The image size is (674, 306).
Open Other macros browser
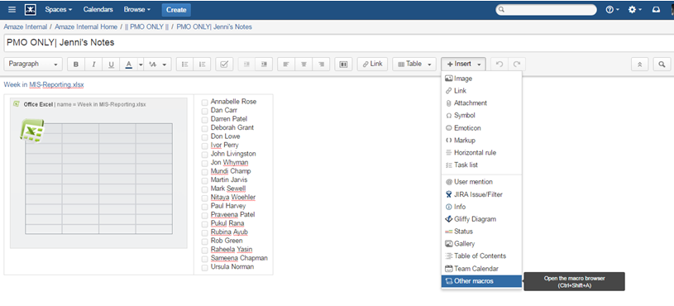(x=481, y=281)
